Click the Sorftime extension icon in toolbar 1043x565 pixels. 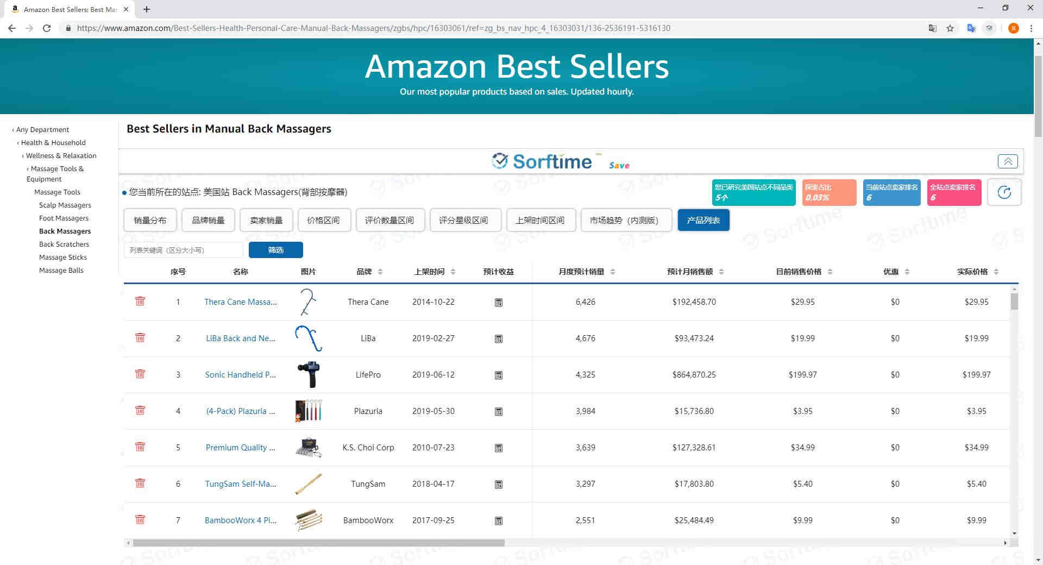point(989,28)
